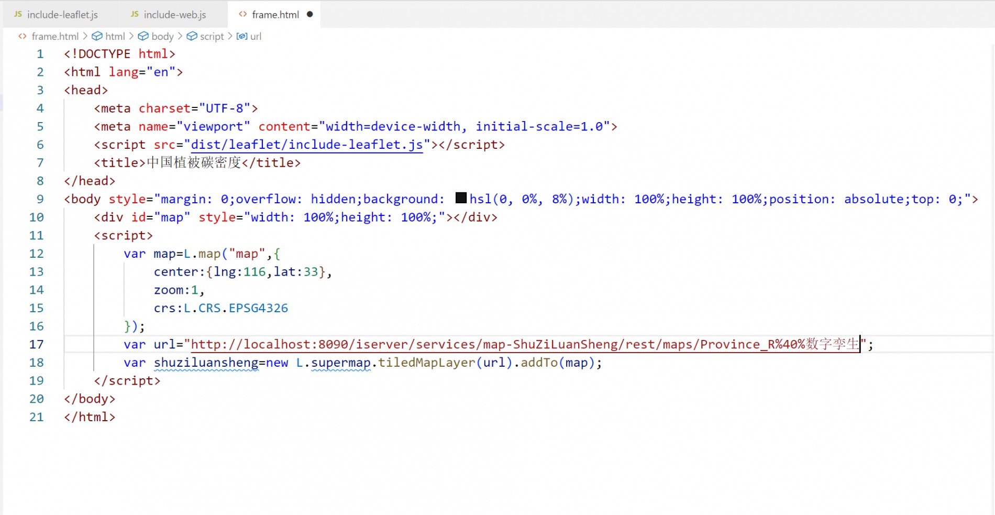This screenshot has height=515, width=995.
Task: Open the html breadcrumb segment
Action: pyautogui.click(x=115, y=36)
